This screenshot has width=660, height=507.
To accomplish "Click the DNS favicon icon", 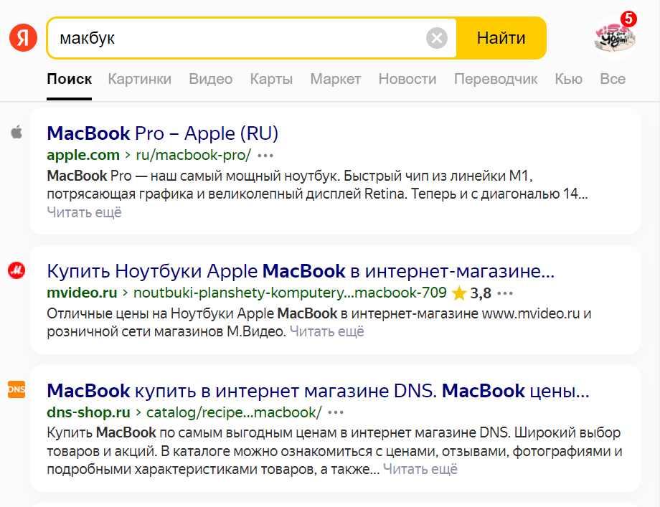I will click(x=16, y=389).
